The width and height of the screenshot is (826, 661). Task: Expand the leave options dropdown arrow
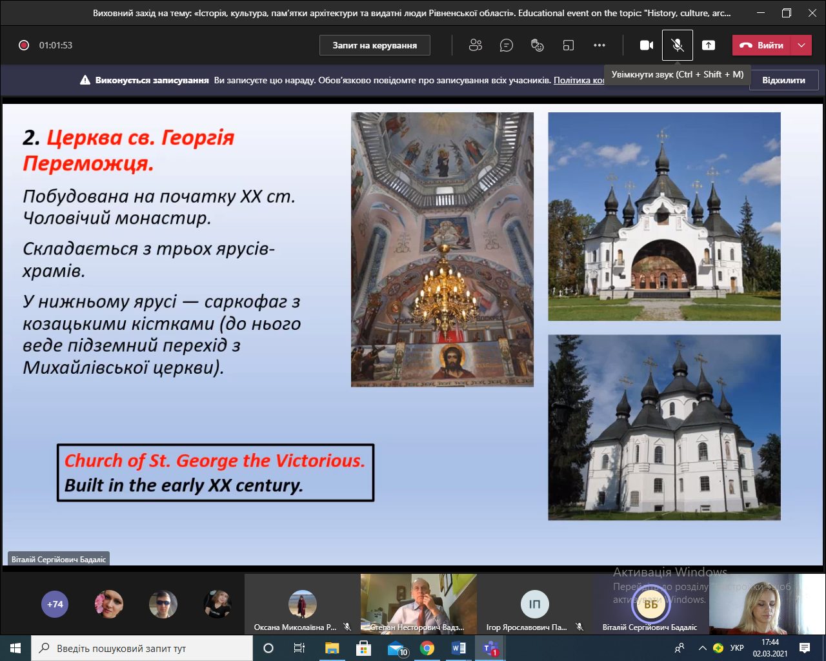point(801,45)
